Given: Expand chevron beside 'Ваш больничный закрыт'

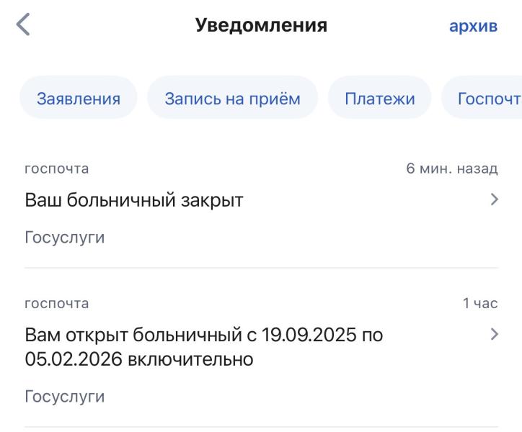Looking at the screenshot, I should pos(494,200).
